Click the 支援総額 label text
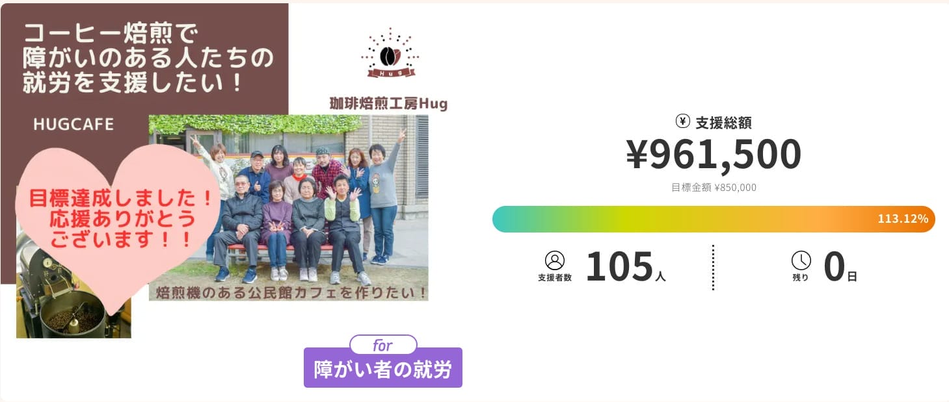This screenshot has width=949, height=402. tap(723, 122)
